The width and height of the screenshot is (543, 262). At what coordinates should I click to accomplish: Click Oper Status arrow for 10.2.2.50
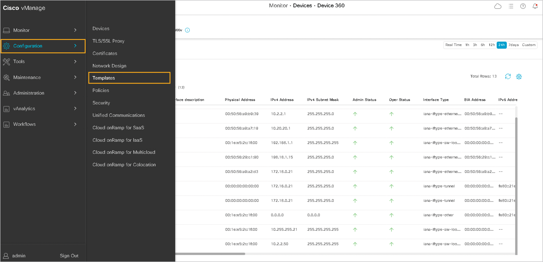click(391, 244)
